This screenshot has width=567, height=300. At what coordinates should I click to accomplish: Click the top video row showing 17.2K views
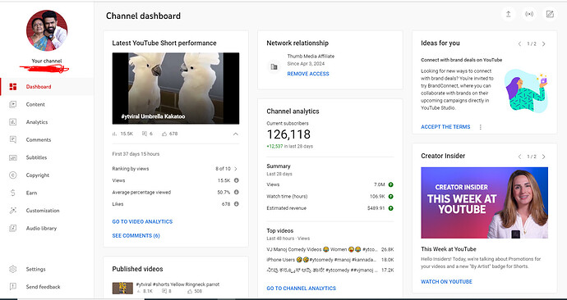[x=330, y=270]
